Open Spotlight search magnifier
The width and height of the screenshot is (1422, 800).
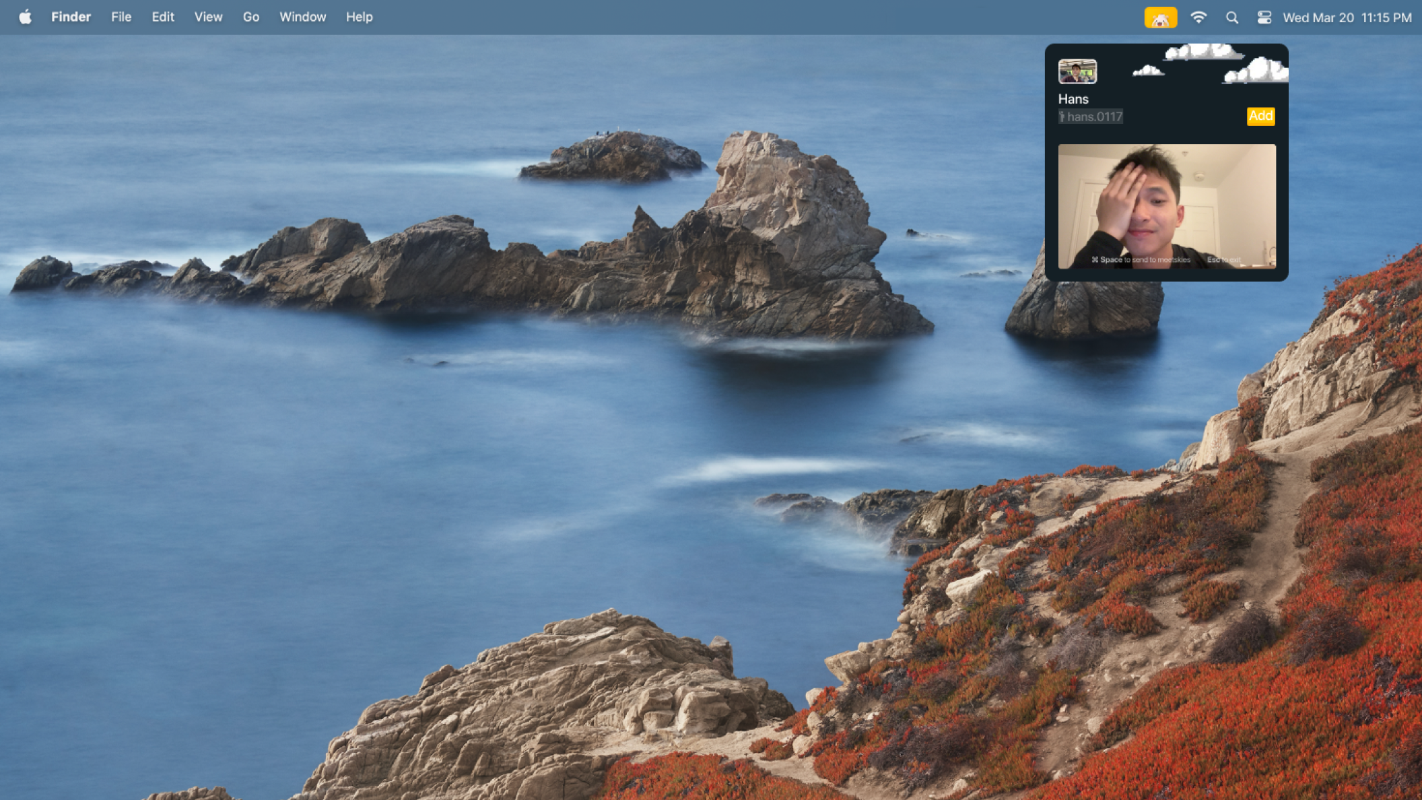tap(1231, 18)
